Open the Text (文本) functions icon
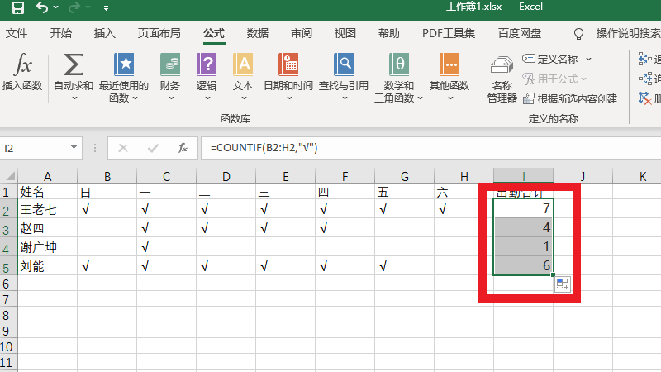The height and width of the screenshot is (372, 661). (243, 66)
